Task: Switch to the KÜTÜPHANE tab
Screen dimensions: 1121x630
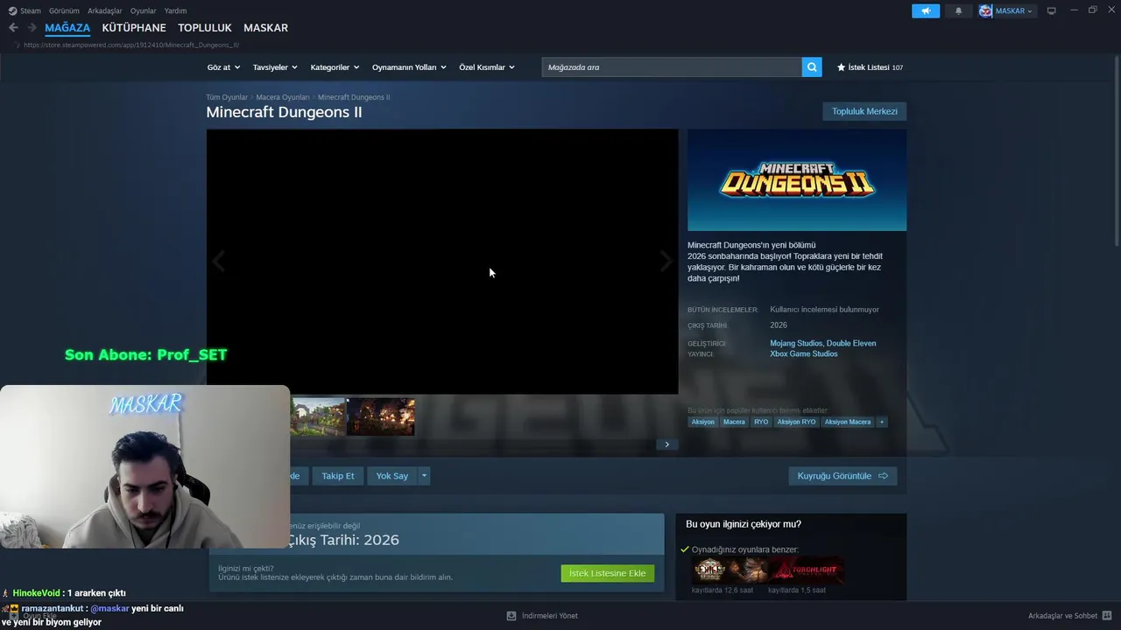Action: 134,28
